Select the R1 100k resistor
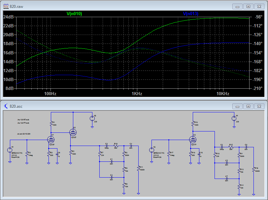The width and height of the screenshot is (268, 200). [x=51, y=124]
